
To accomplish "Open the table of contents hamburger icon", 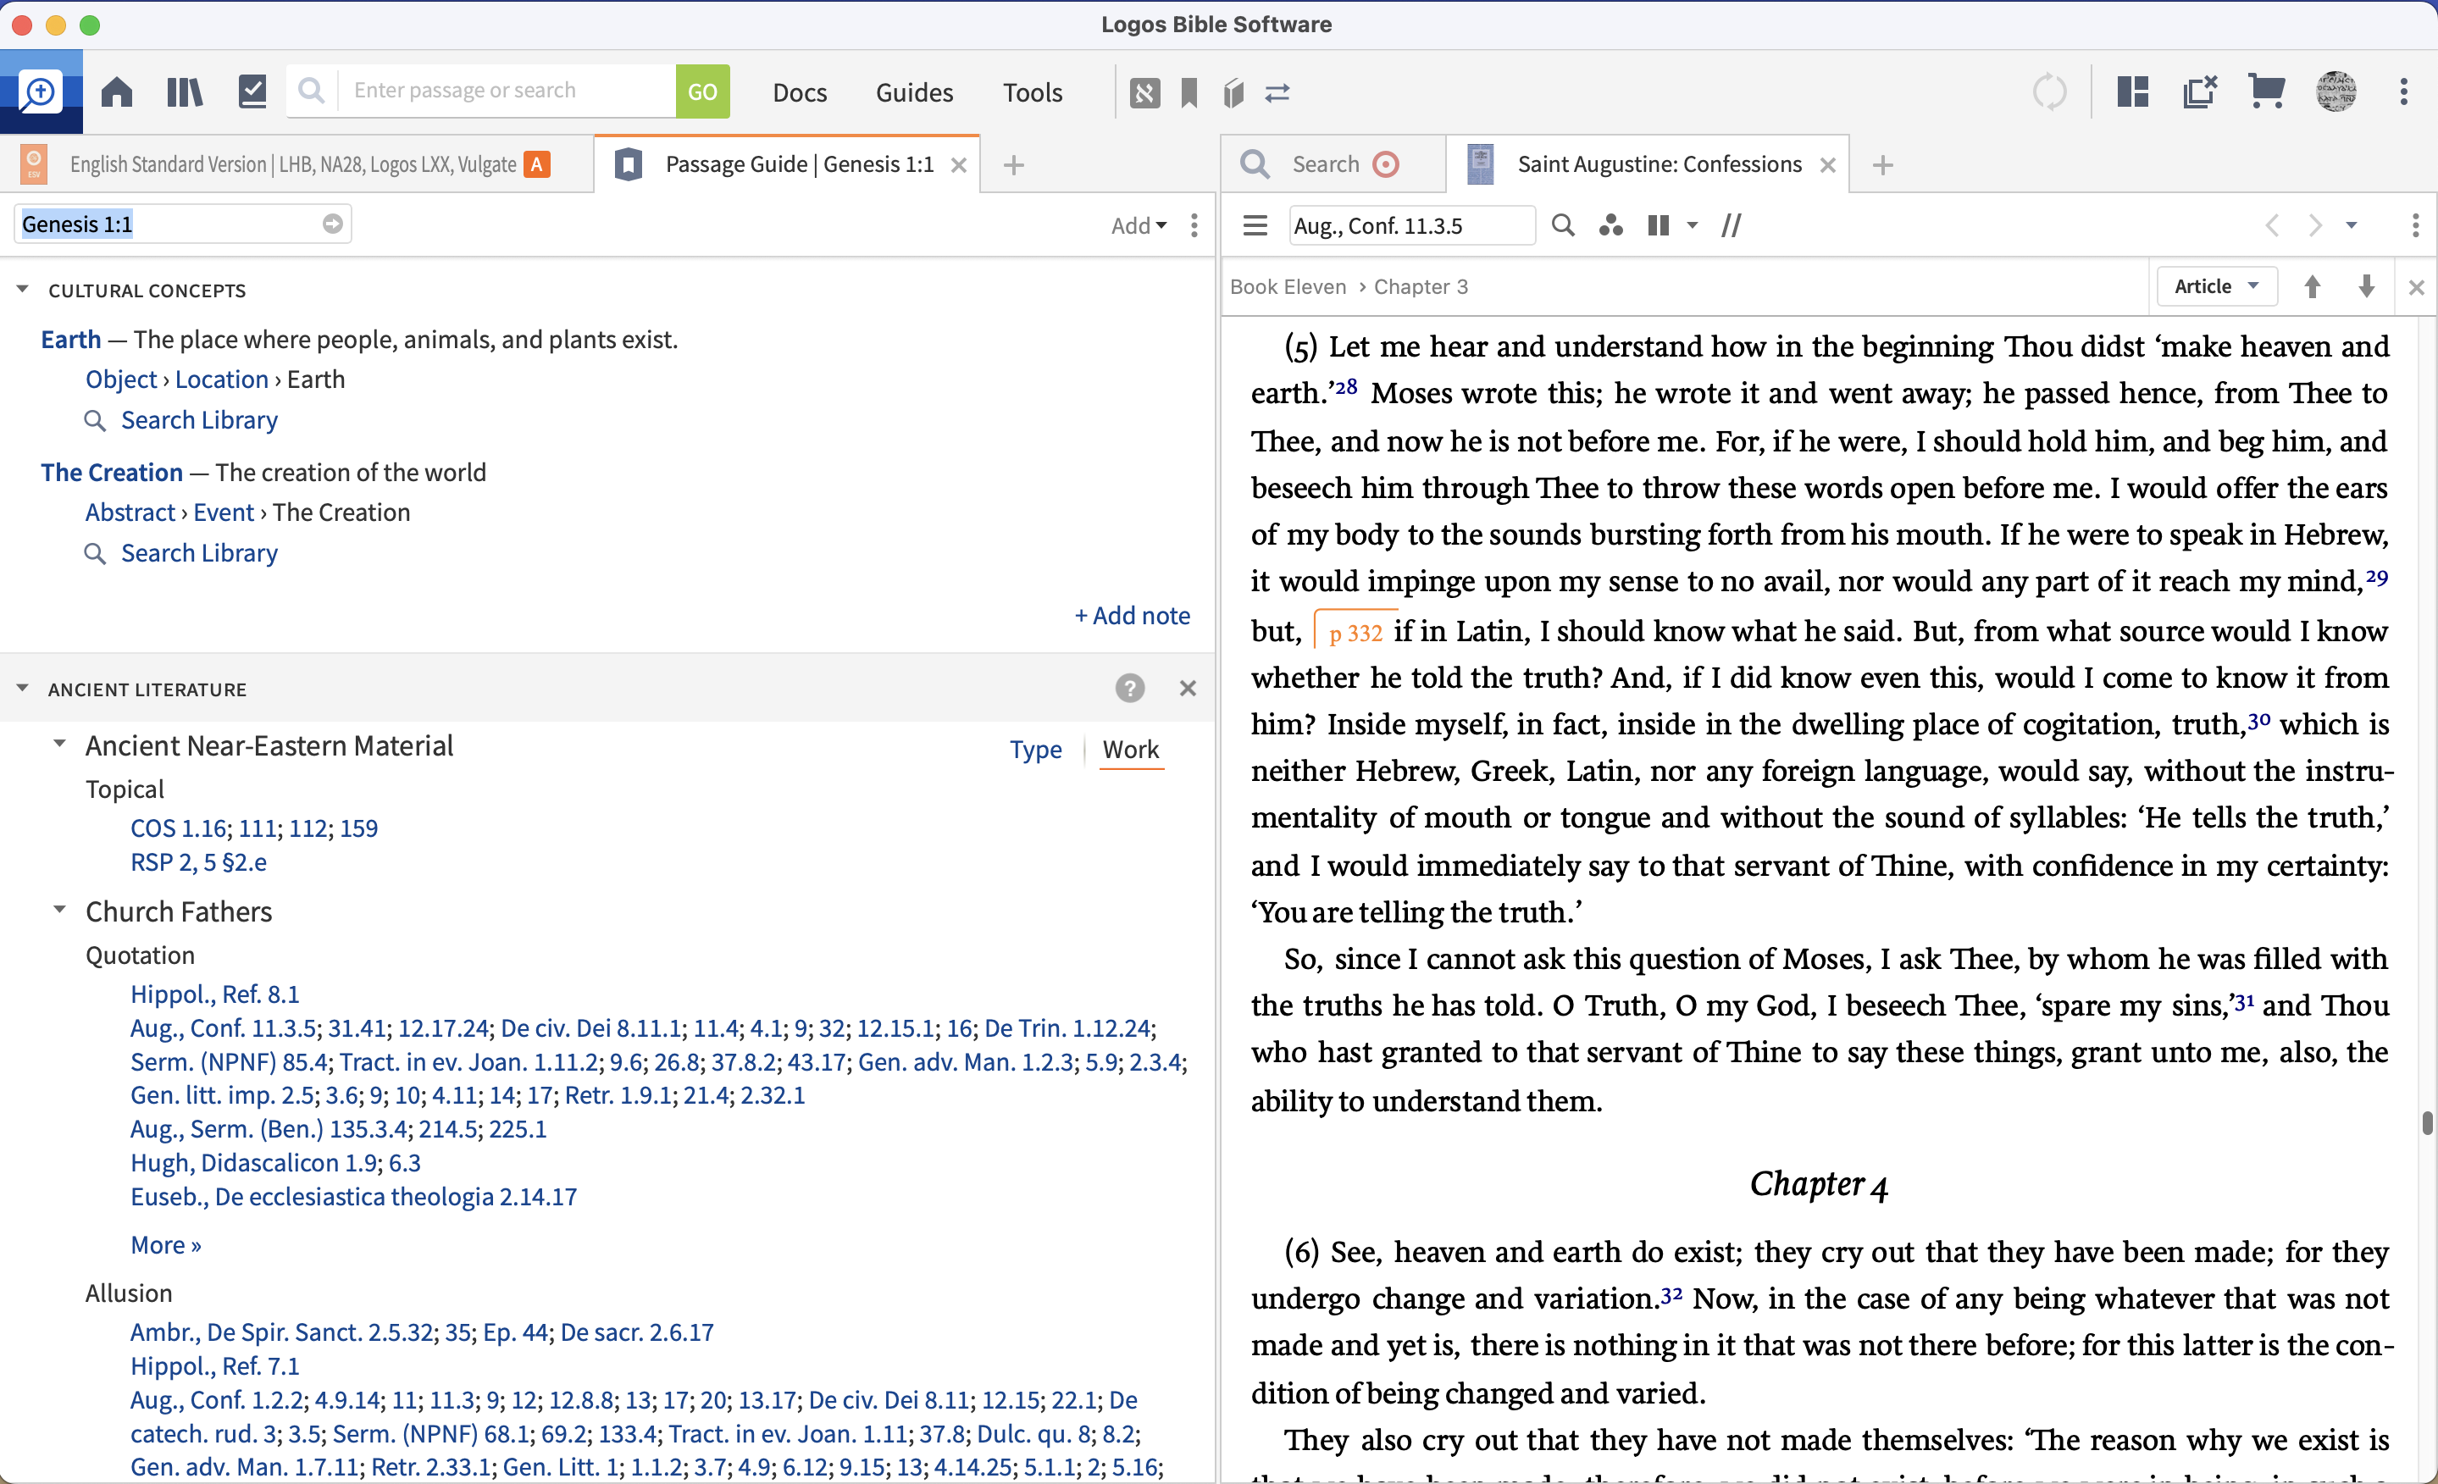I will click(x=1255, y=225).
